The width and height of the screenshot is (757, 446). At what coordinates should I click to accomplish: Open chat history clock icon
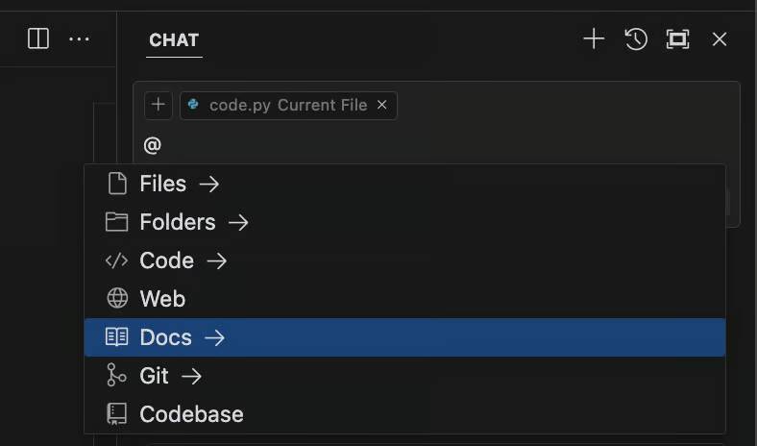point(636,38)
